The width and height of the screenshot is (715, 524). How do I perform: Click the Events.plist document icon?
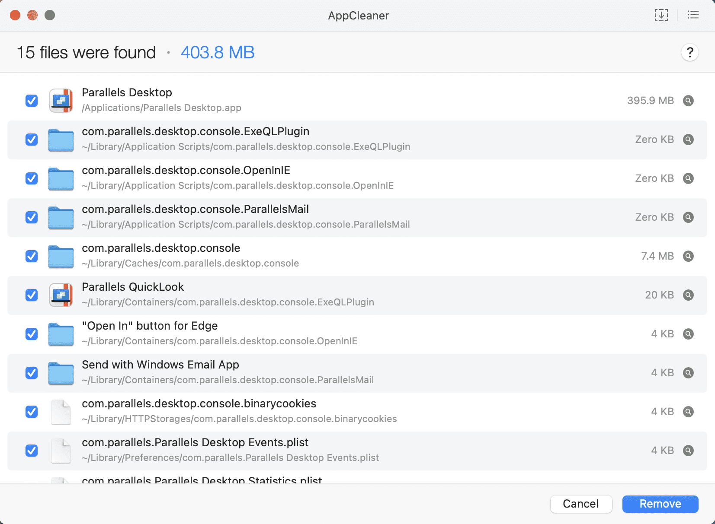61,451
